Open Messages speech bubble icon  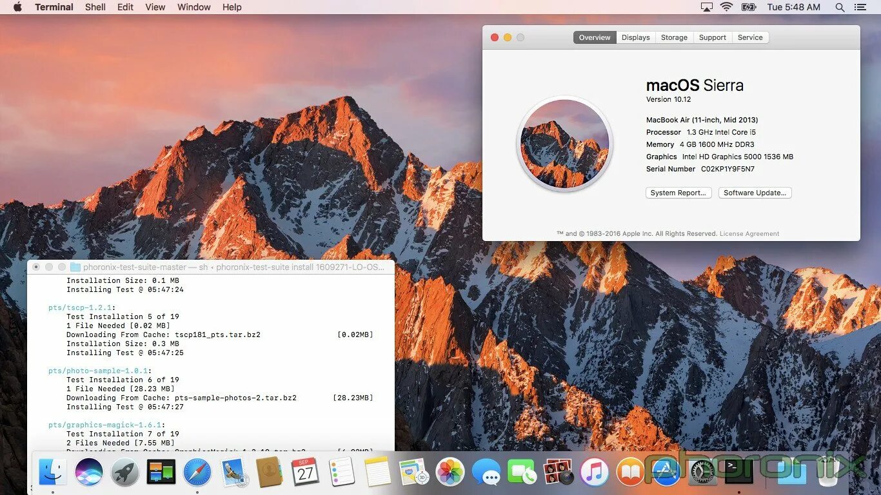(486, 472)
